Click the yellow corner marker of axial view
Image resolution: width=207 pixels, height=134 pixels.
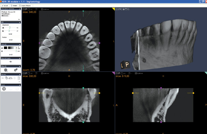[114, 9]
